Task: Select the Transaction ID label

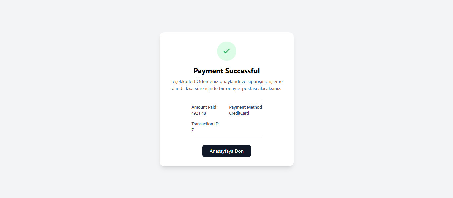Action: click(205, 124)
